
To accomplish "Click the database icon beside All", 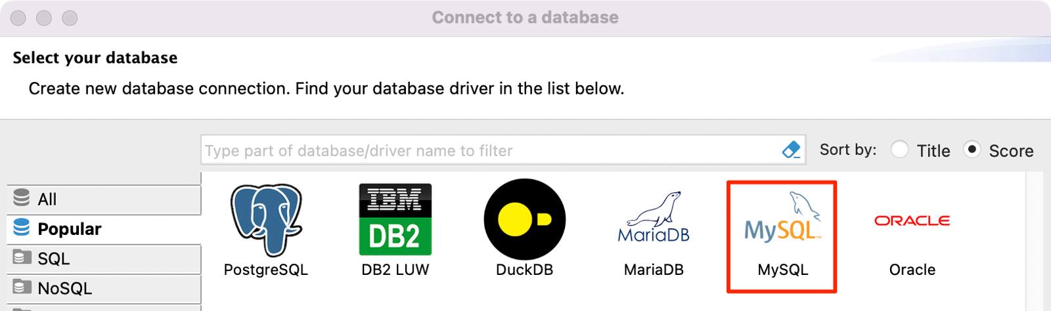I will [22, 198].
